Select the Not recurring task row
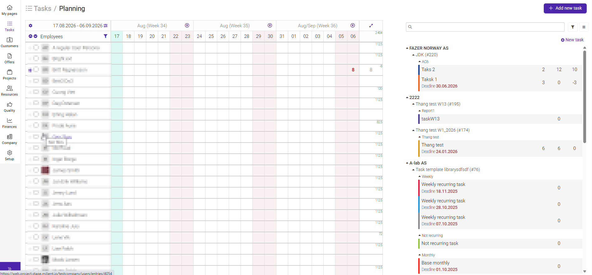The width and height of the screenshot is (592, 275). coord(500,243)
